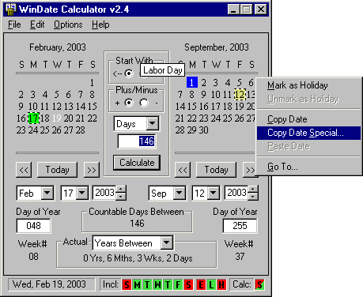Toggle the Sunday include indicator in status bar
Screen dimensions: 363x297
tap(127, 284)
